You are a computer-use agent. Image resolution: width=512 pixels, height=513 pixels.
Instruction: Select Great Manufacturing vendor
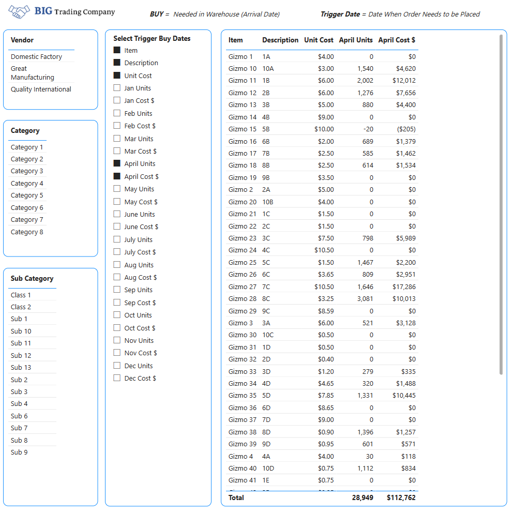[x=33, y=73]
